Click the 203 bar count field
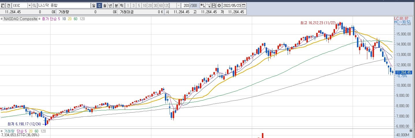This screenshot has width=415, height=138. [x=186, y=5]
